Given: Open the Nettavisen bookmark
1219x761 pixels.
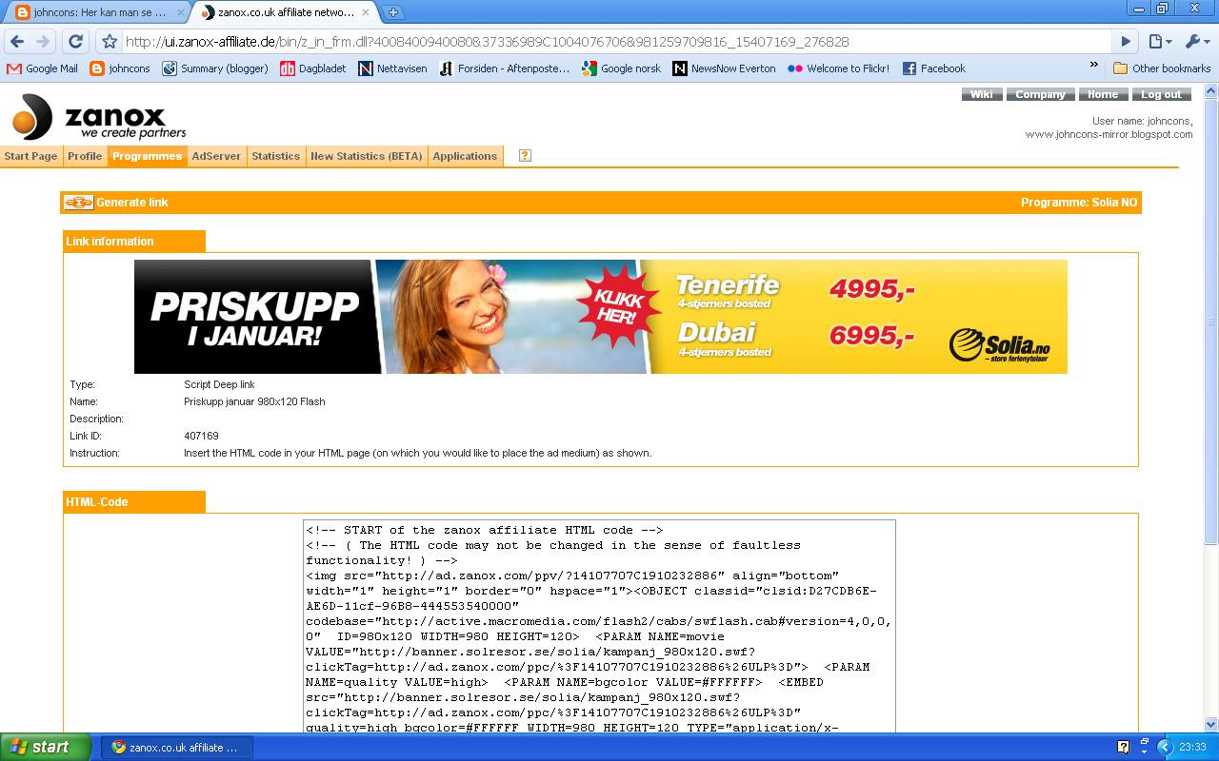Looking at the screenshot, I should 392,68.
